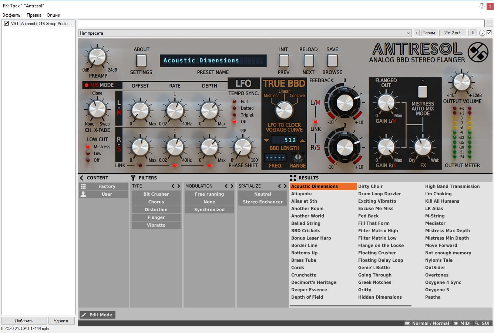Click the 2 in 2 out routing button
Screen dimensions: 494x333
452,33
